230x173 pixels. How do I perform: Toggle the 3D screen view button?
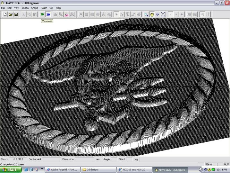(48, 14)
